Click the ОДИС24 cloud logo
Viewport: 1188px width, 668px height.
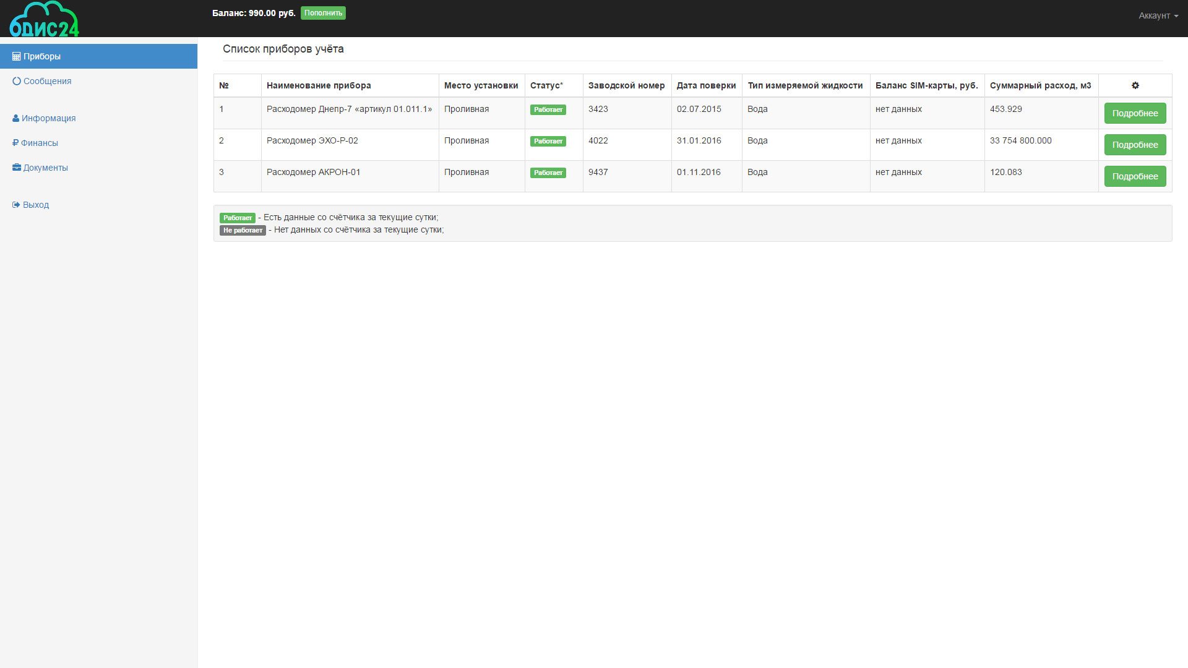click(44, 19)
